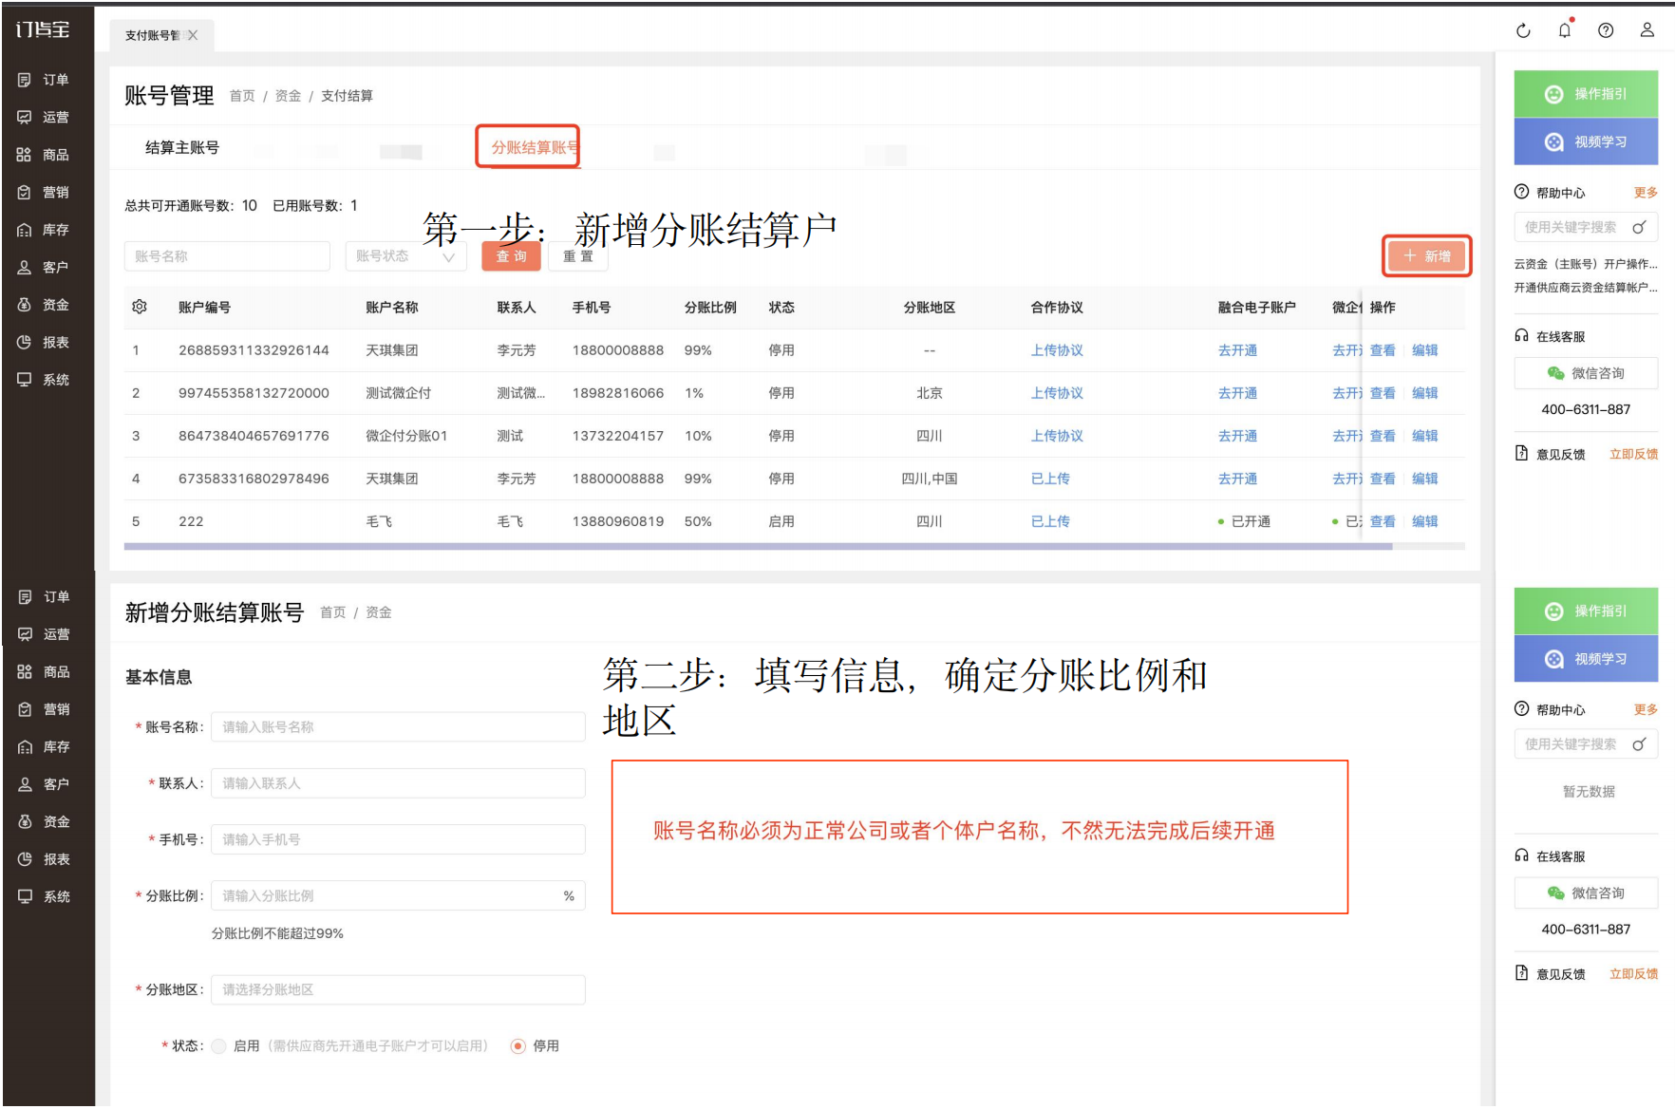Click 编辑 for 测试微企付 row
The width and height of the screenshot is (1675, 1109).
tap(1424, 393)
